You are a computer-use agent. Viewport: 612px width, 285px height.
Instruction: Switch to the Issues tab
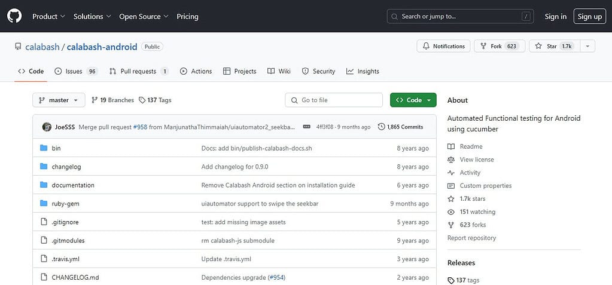coord(76,71)
